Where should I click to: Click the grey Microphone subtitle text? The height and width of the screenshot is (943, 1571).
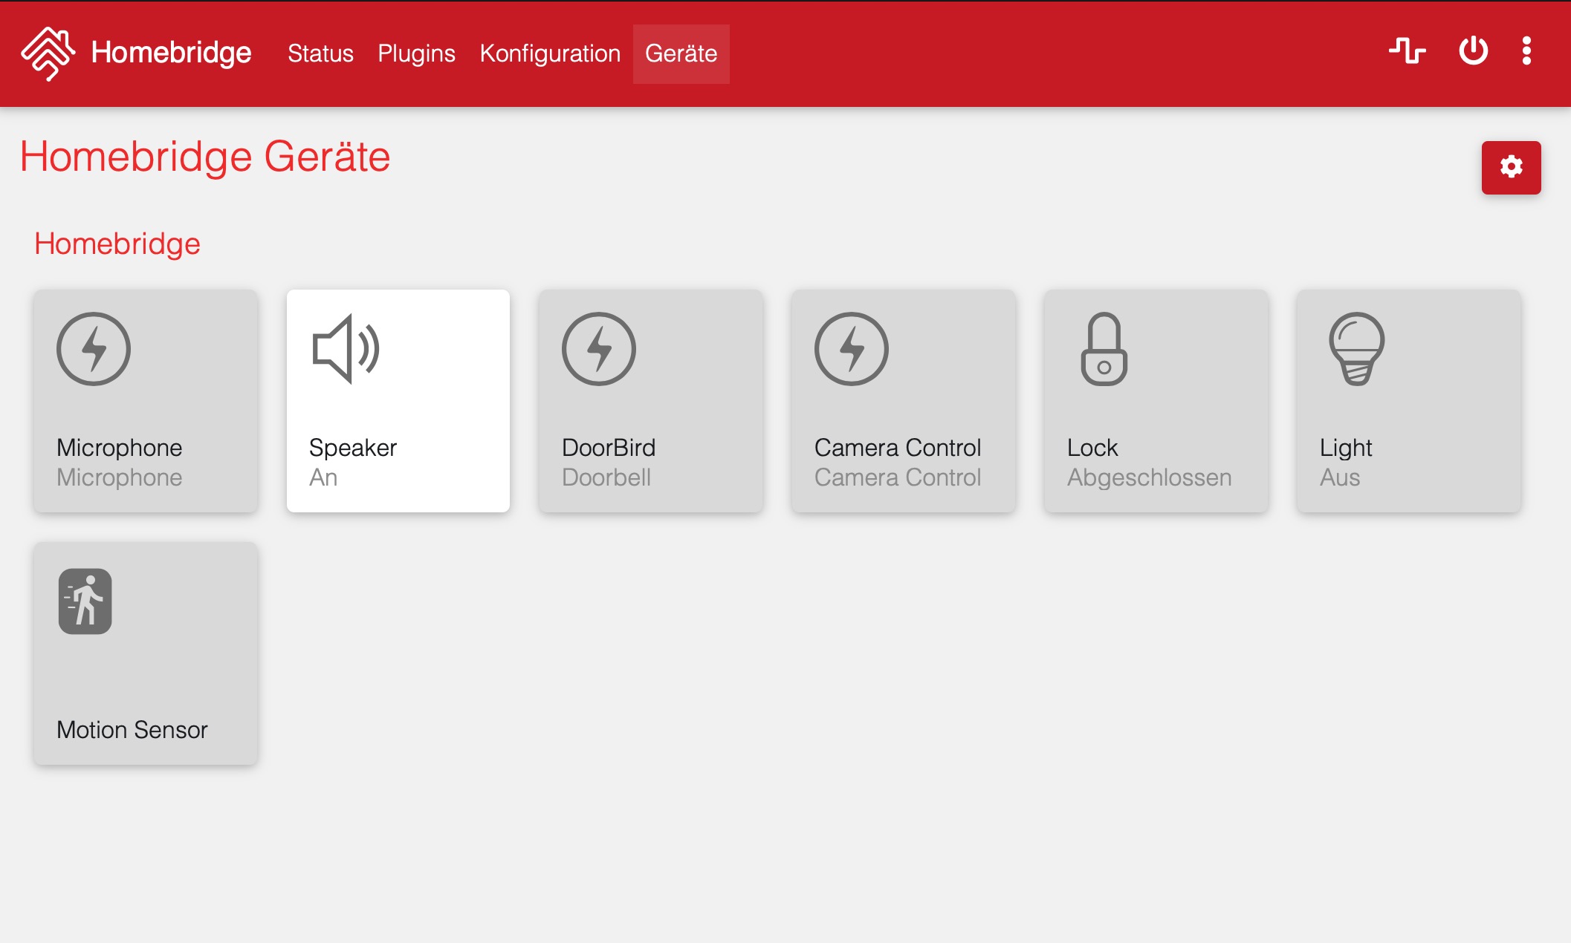[x=120, y=477]
